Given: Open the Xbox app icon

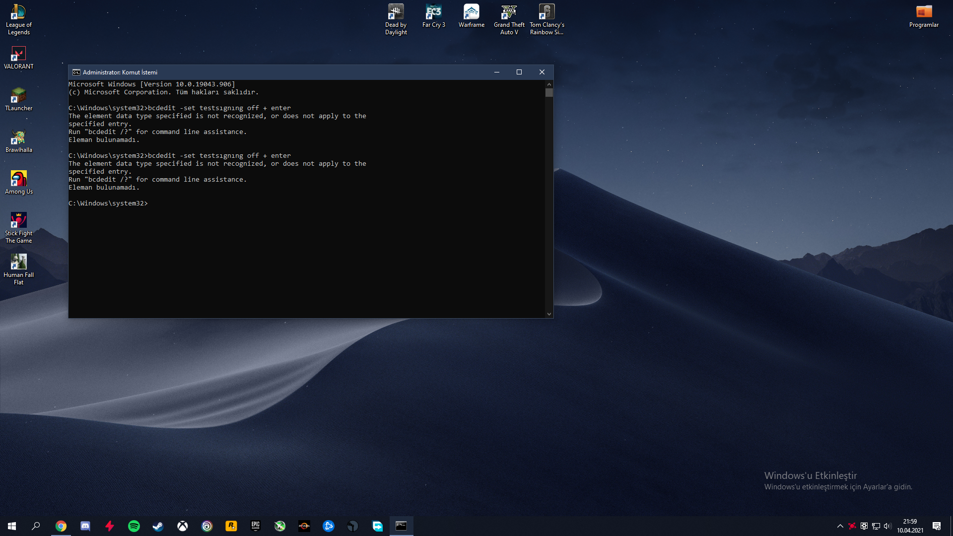Looking at the screenshot, I should [183, 526].
